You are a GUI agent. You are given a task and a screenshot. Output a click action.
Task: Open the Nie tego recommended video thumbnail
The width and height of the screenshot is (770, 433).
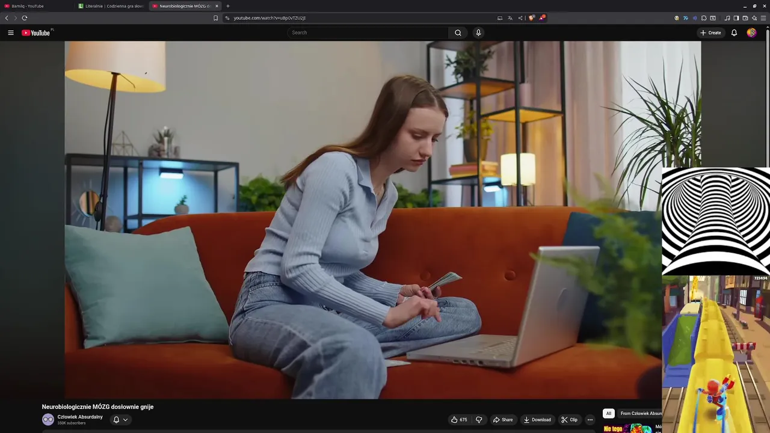(627, 428)
